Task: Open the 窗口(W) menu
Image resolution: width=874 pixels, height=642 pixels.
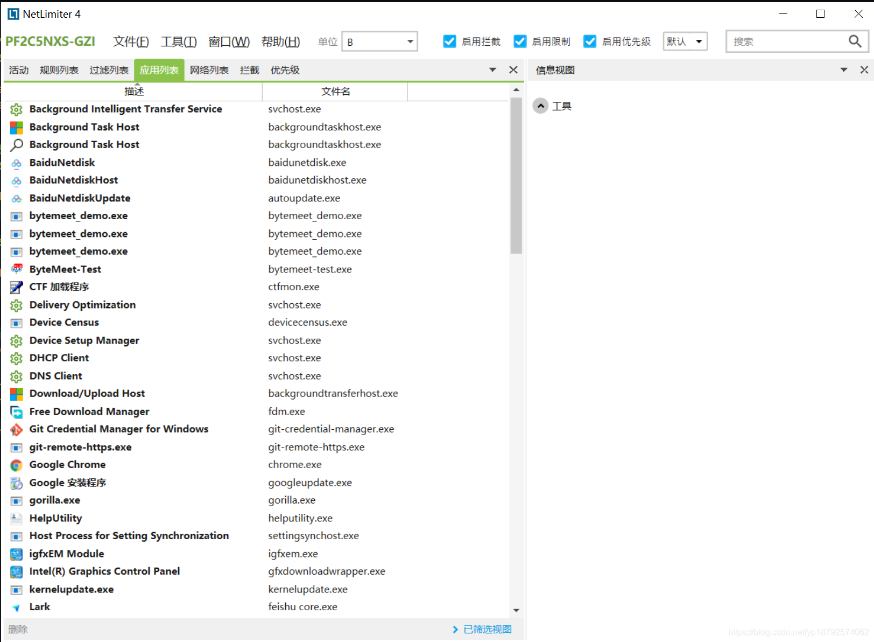Action: point(229,41)
